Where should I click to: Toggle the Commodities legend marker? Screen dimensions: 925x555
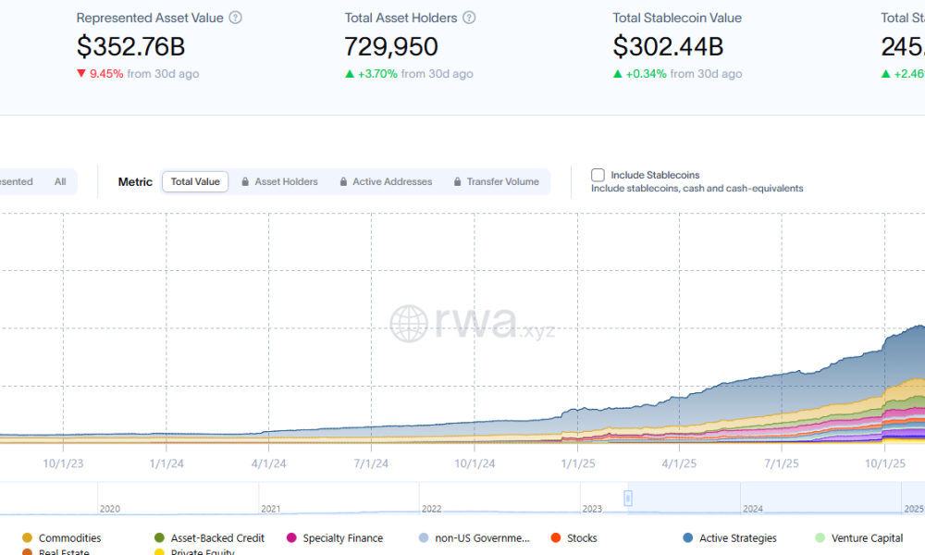(x=27, y=537)
